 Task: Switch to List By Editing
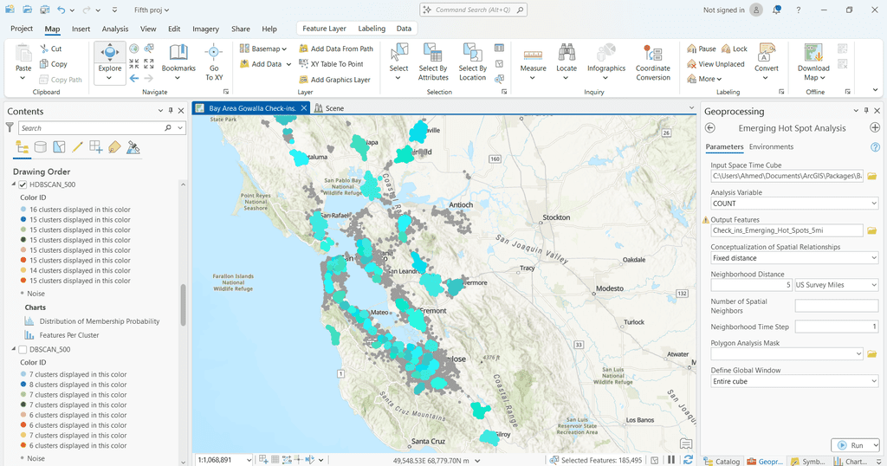pos(77,147)
